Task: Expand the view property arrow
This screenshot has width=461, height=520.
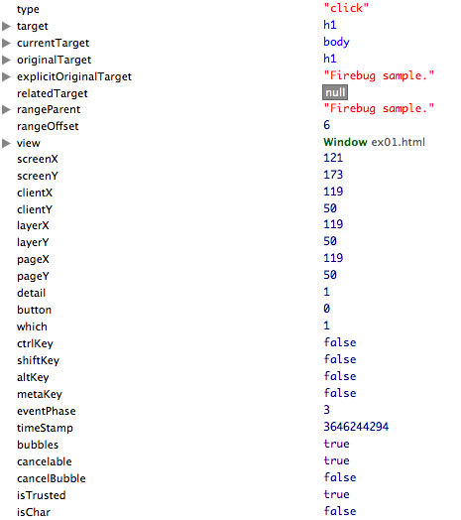Action: tap(6, 143)
